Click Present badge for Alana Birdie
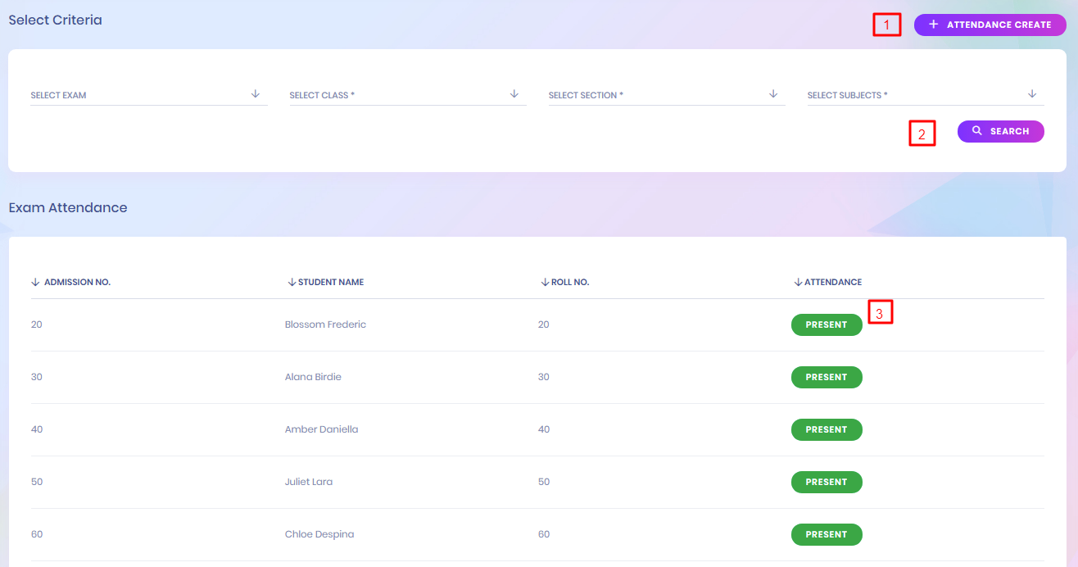Viewport: 1078px width, 567px height. pyautogui.click(x=826, y=377)
